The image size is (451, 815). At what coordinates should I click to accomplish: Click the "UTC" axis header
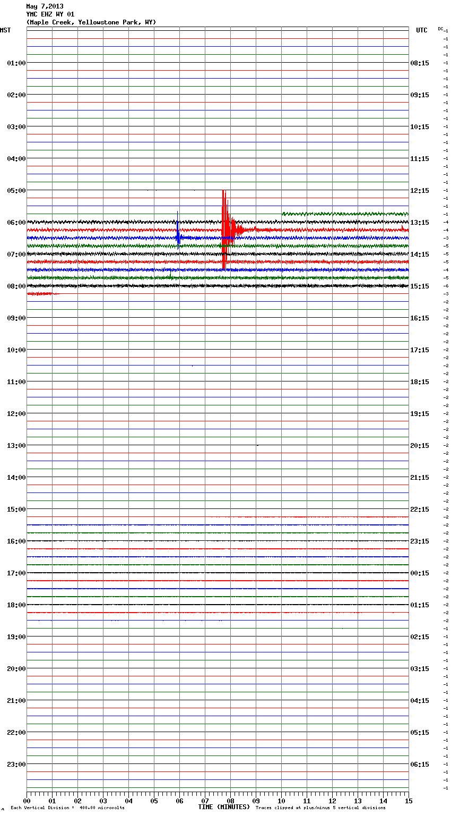coord(422,30)
